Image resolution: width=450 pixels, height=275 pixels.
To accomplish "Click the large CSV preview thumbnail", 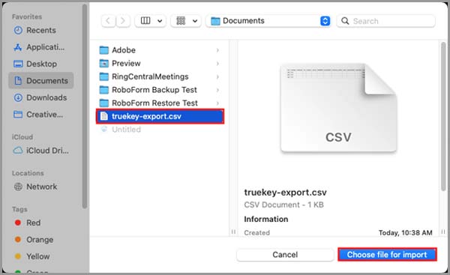I will click(x=338, y=108).
